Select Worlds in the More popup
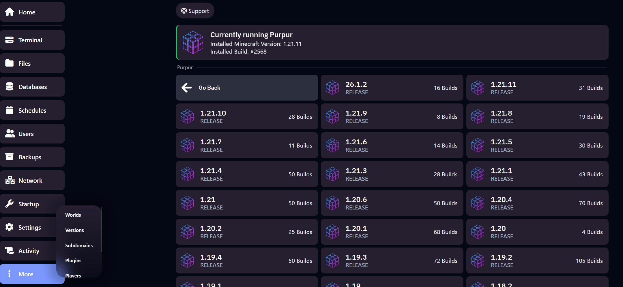Image resolution: width=623 pixels, height=287 pixels. [x=73, y=215]
